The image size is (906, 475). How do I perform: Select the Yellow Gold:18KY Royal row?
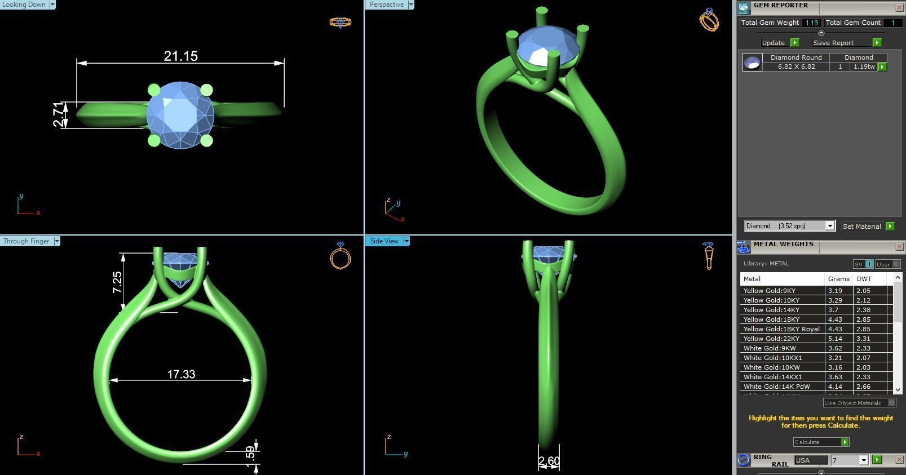816,329
